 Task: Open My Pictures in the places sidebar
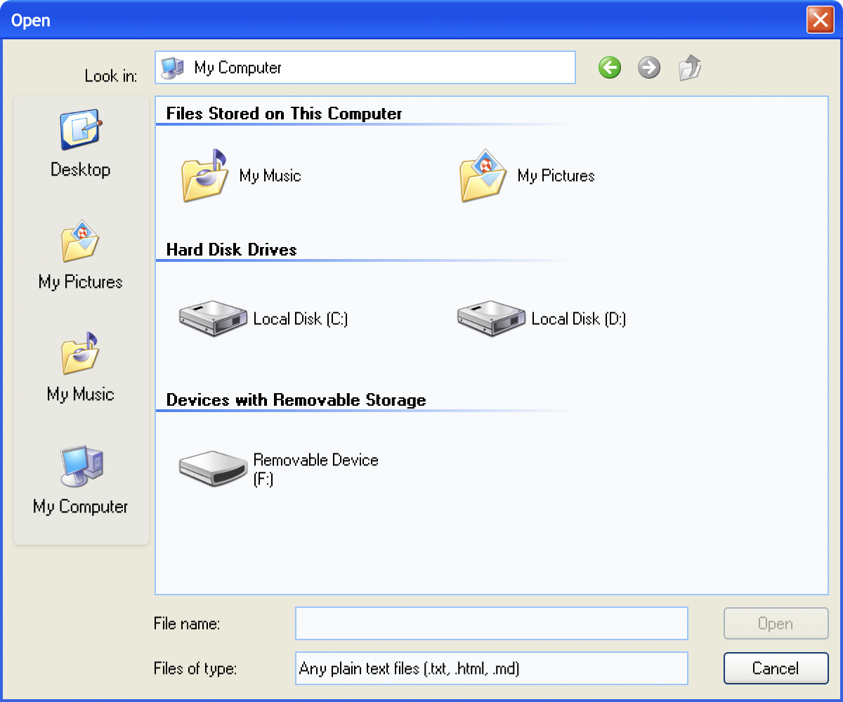[81, 256]
